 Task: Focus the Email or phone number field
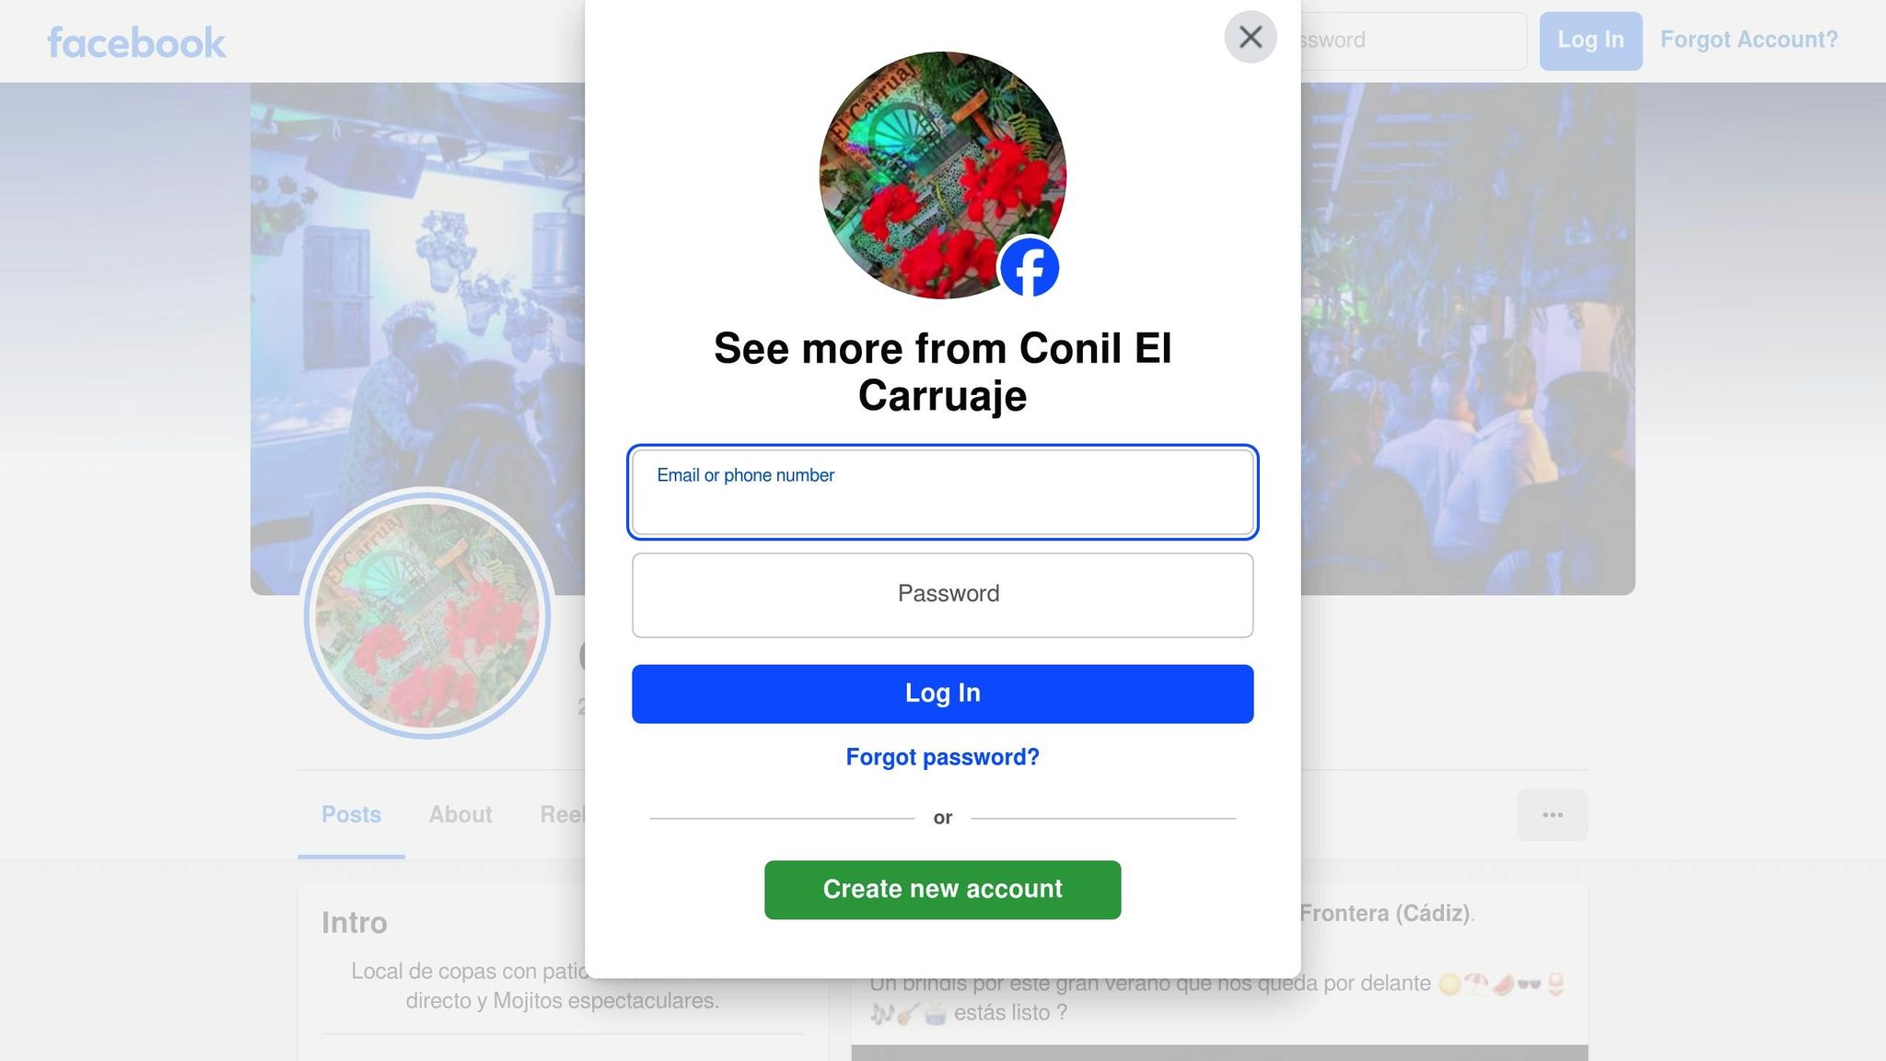coord(942,493)
